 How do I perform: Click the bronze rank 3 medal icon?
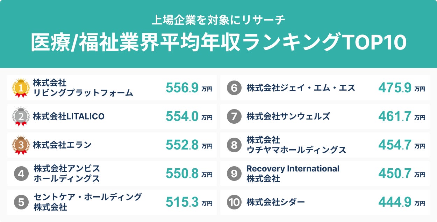pyautogui.click(x=21, y=145)
